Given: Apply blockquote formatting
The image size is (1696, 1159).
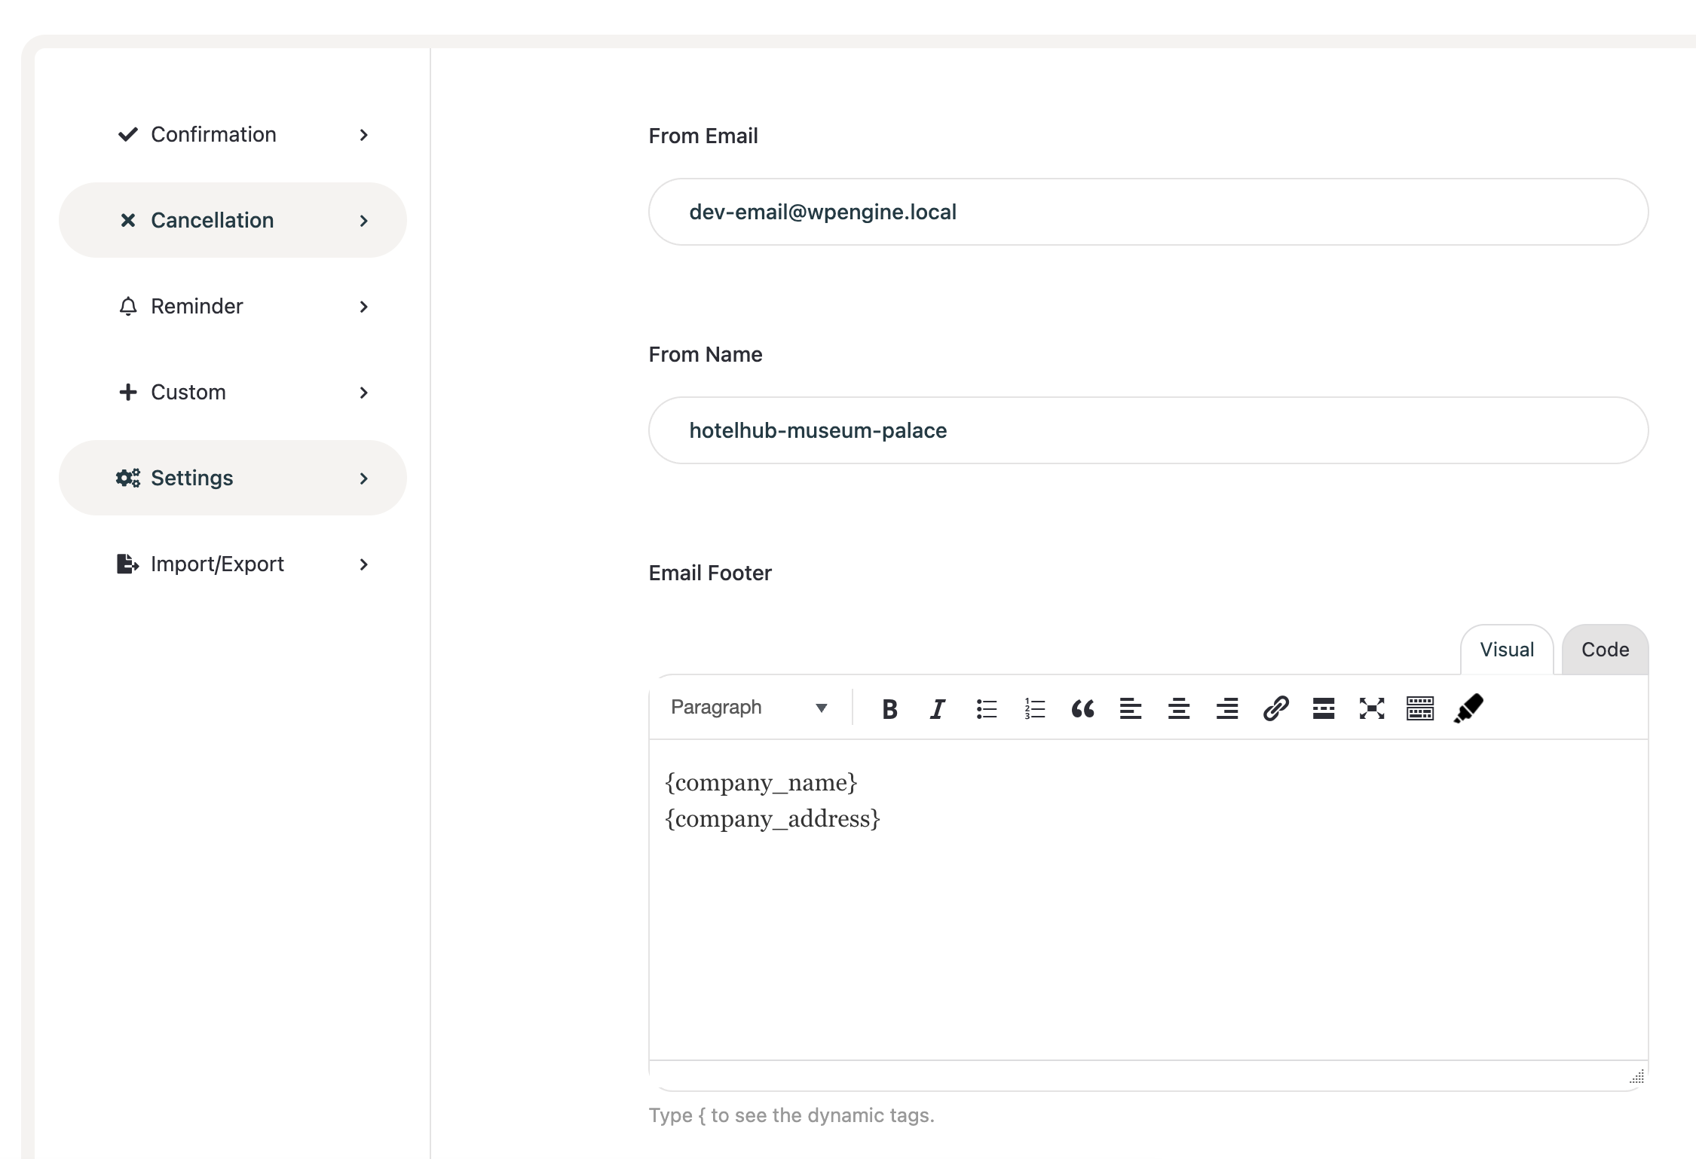Looking at the screenshot, I should point(1082,708).
